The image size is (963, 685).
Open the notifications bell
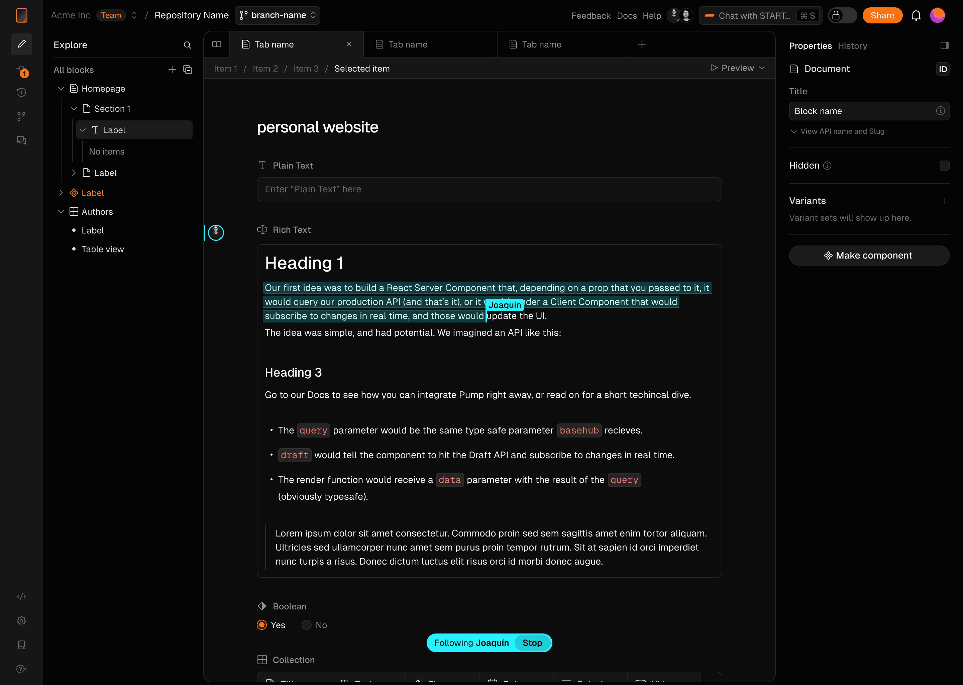[916, 16]
